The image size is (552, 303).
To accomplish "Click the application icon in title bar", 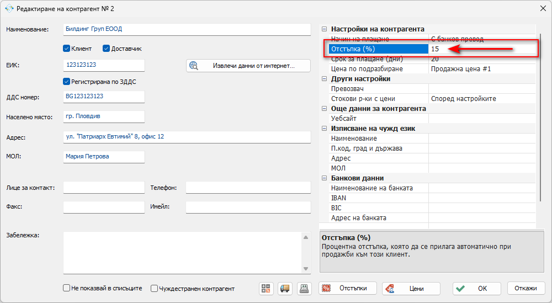I will (x=9, y=8).
